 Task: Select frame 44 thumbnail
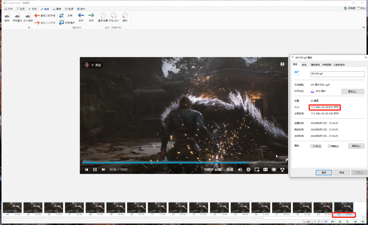coord(12,207)
